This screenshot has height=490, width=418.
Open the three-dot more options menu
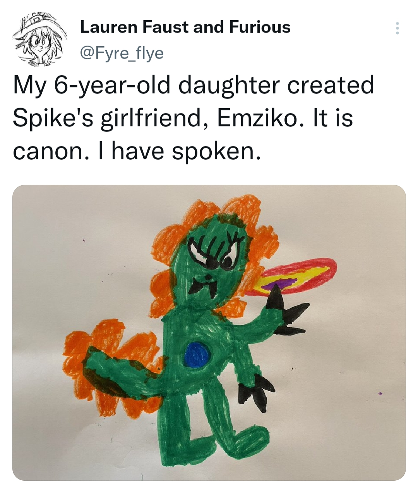[397, 28]
